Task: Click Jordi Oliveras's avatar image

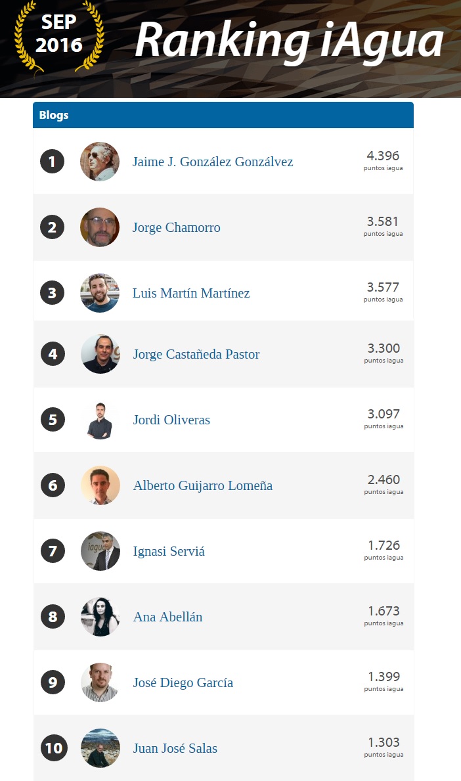Action: point(100,420)
